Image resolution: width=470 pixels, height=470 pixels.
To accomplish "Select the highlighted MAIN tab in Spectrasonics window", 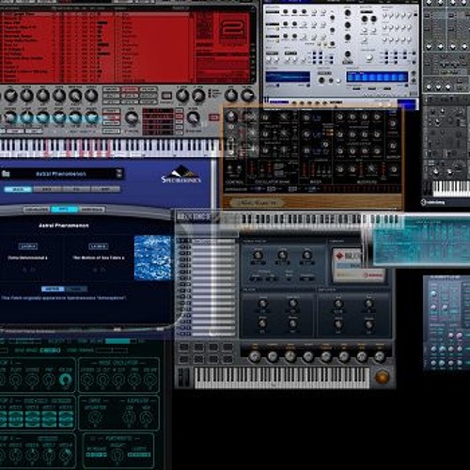I will [x=18, y=189].
